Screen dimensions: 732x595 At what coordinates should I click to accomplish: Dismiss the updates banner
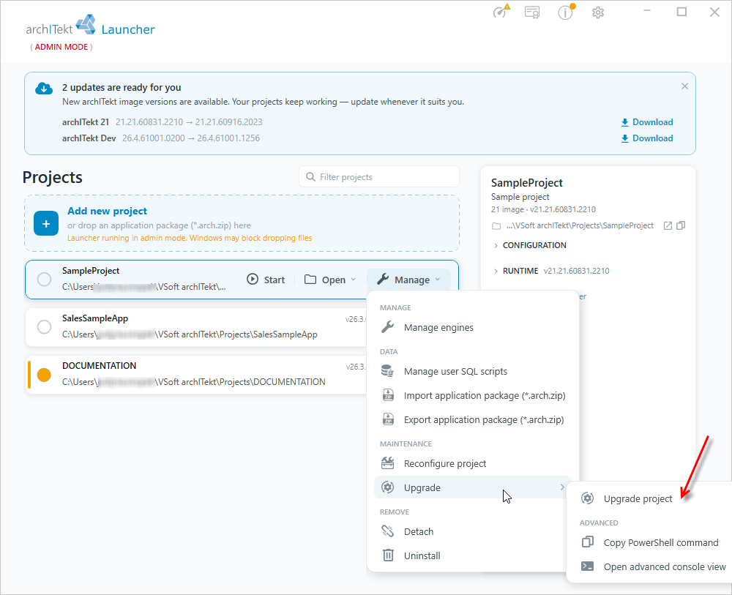pos(684,86)
